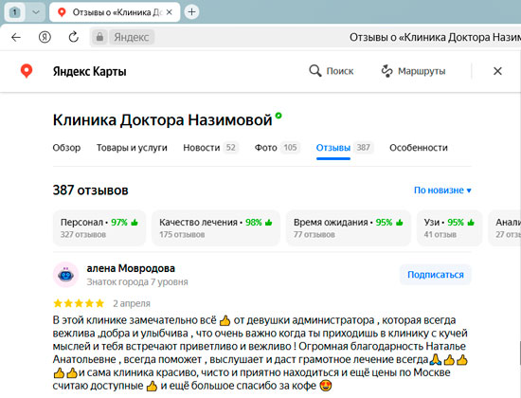
Task: Go back with the browser back arrow
Action: click(x=16, y=37)
